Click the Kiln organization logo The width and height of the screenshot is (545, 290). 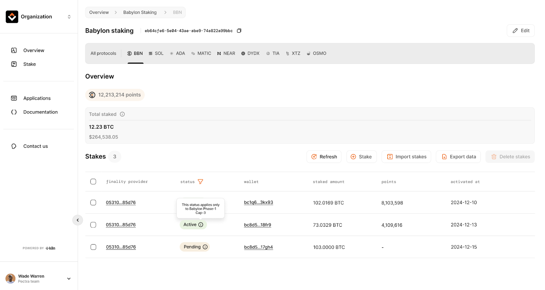[12, 17]
